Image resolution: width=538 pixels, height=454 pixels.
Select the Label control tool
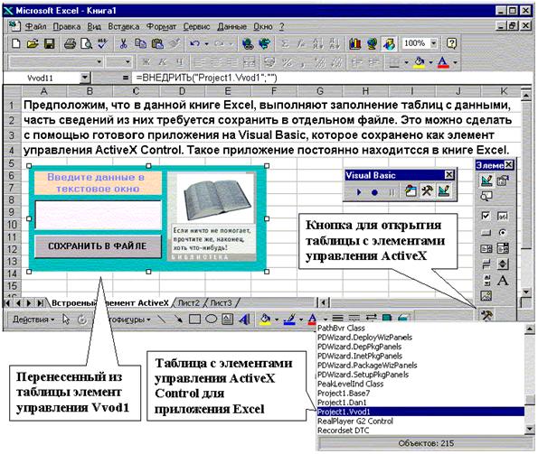point(503,280)
